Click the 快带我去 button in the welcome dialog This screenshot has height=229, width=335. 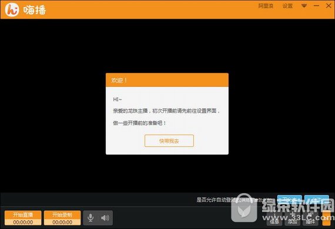pyautogui.click(x=169, y=141)
